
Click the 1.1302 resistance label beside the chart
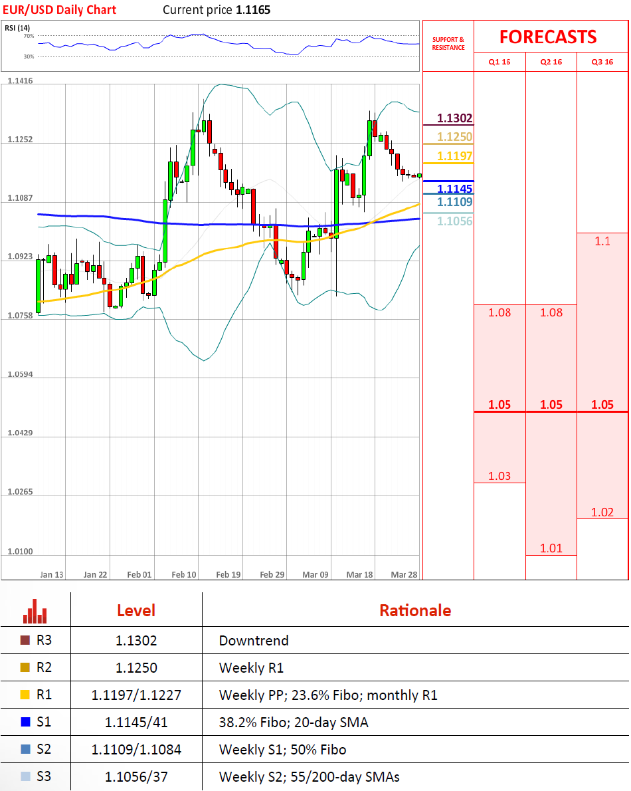click(454, 119)
